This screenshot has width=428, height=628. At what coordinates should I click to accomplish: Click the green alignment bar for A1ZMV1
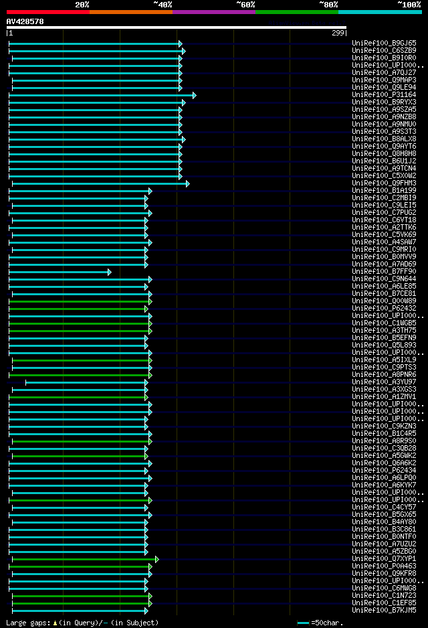click(78, 397)
